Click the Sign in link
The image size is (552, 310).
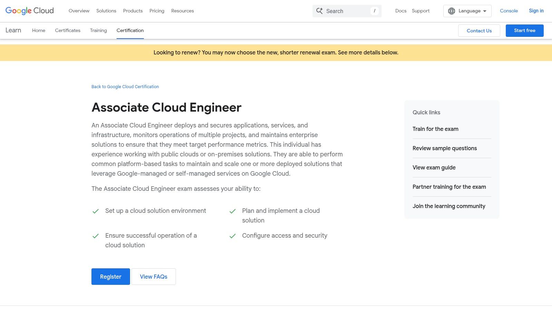coord(536,11)
